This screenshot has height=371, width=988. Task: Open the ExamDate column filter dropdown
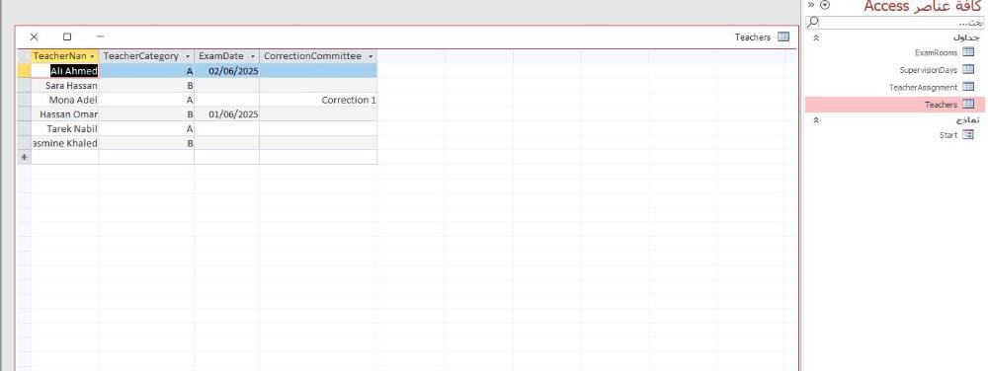pyautogui.click(x=253, y=56)
